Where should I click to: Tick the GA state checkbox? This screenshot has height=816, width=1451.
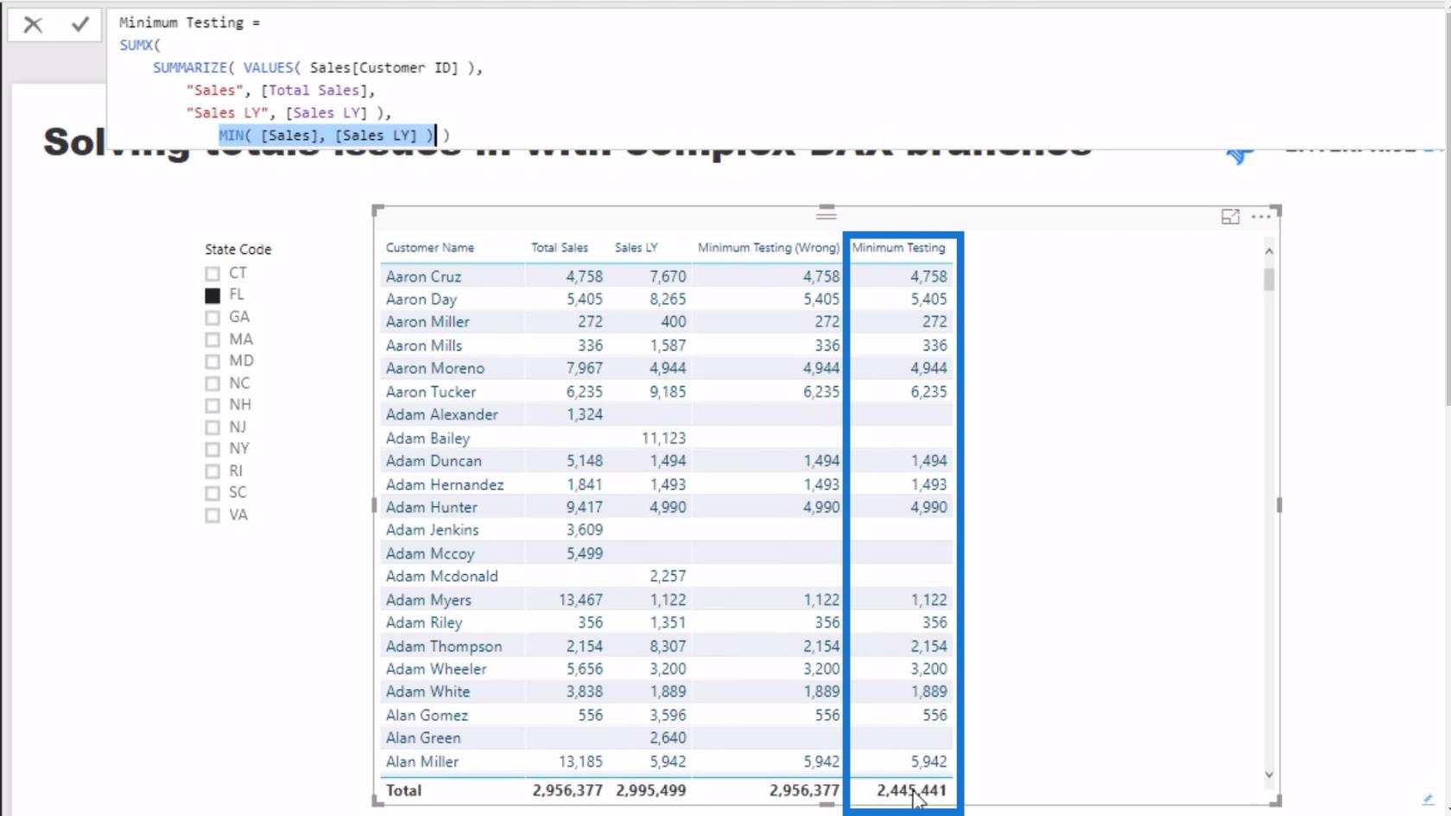click(212, 318)
